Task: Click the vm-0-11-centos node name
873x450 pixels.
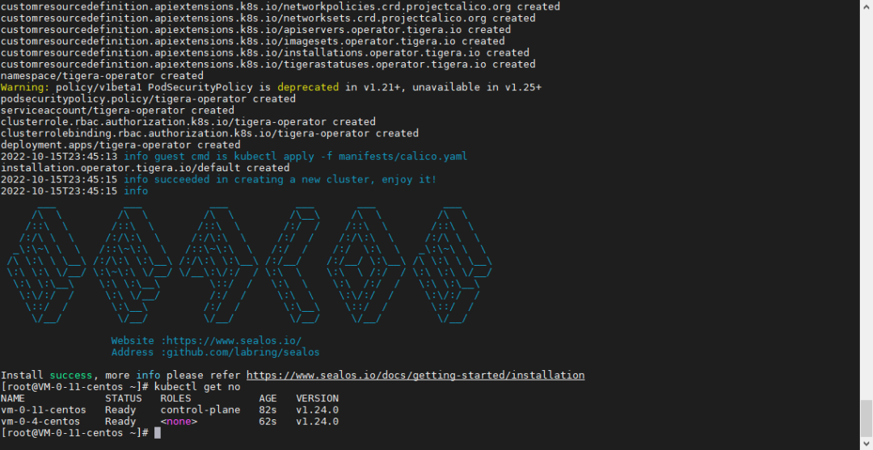Action: point(40,410)
